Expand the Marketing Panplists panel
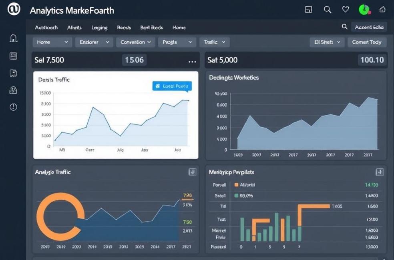The image size is (394, 260). (379, 172)
